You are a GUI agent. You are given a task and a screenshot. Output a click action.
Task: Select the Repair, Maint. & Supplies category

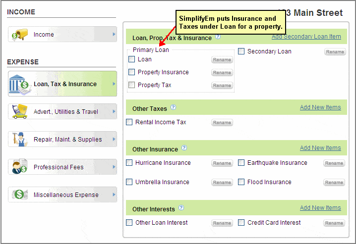point(68,140)
